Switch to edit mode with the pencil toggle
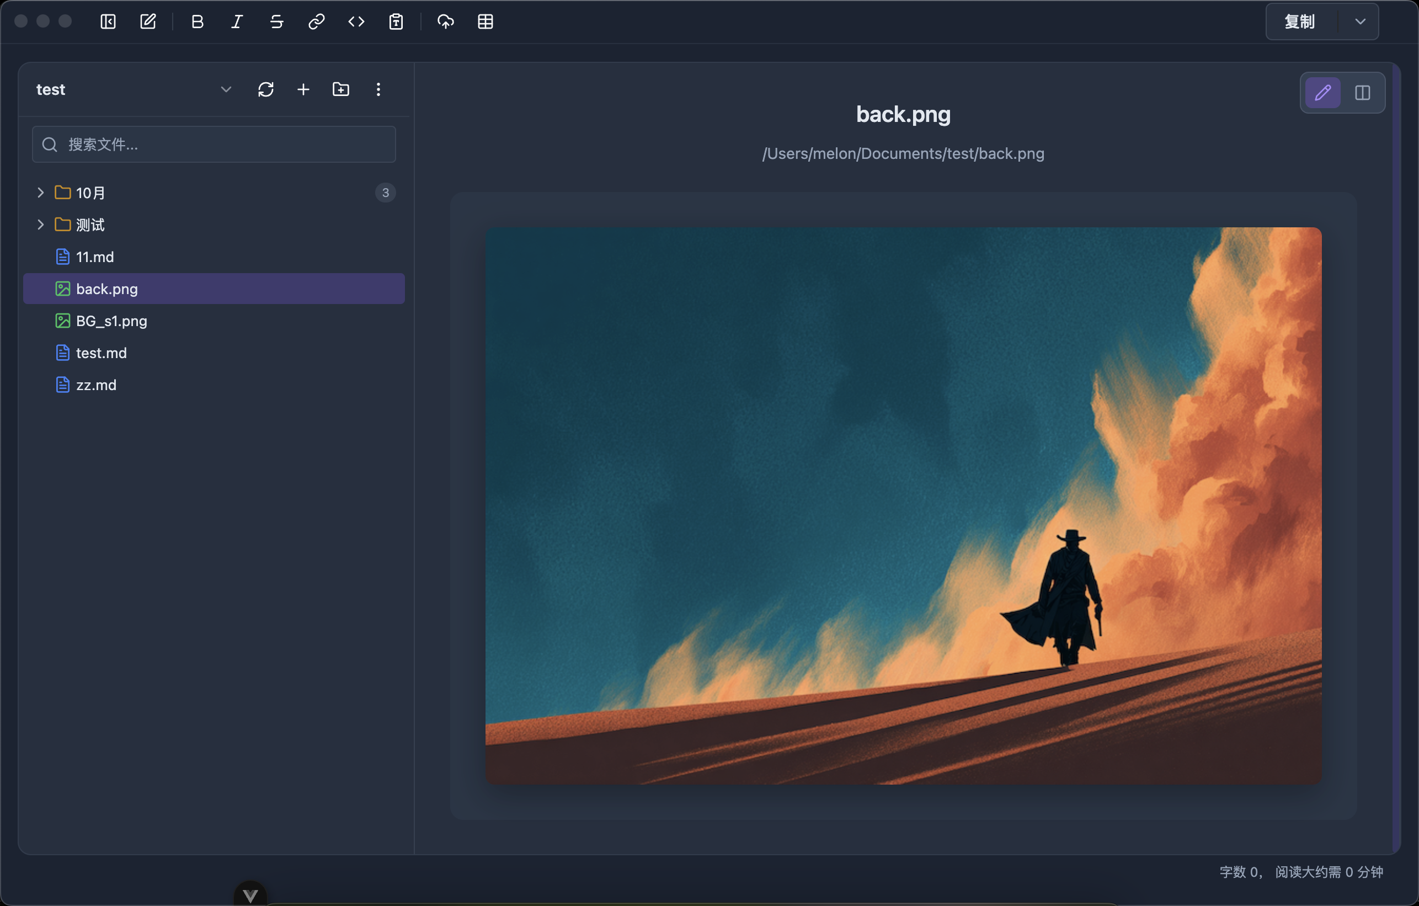Screen dimensions: 1419x906 tap(1322, 93)
